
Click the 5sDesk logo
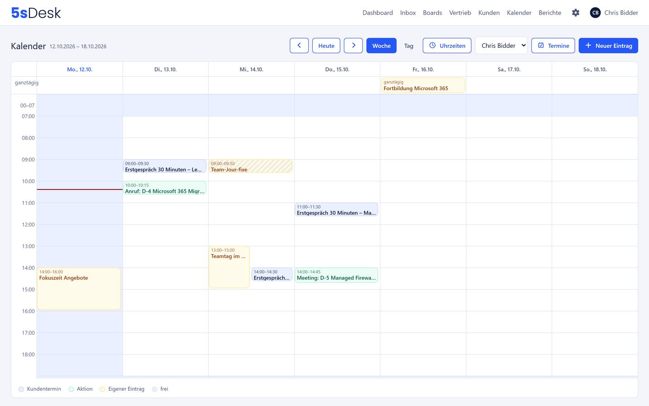(36, 13)
